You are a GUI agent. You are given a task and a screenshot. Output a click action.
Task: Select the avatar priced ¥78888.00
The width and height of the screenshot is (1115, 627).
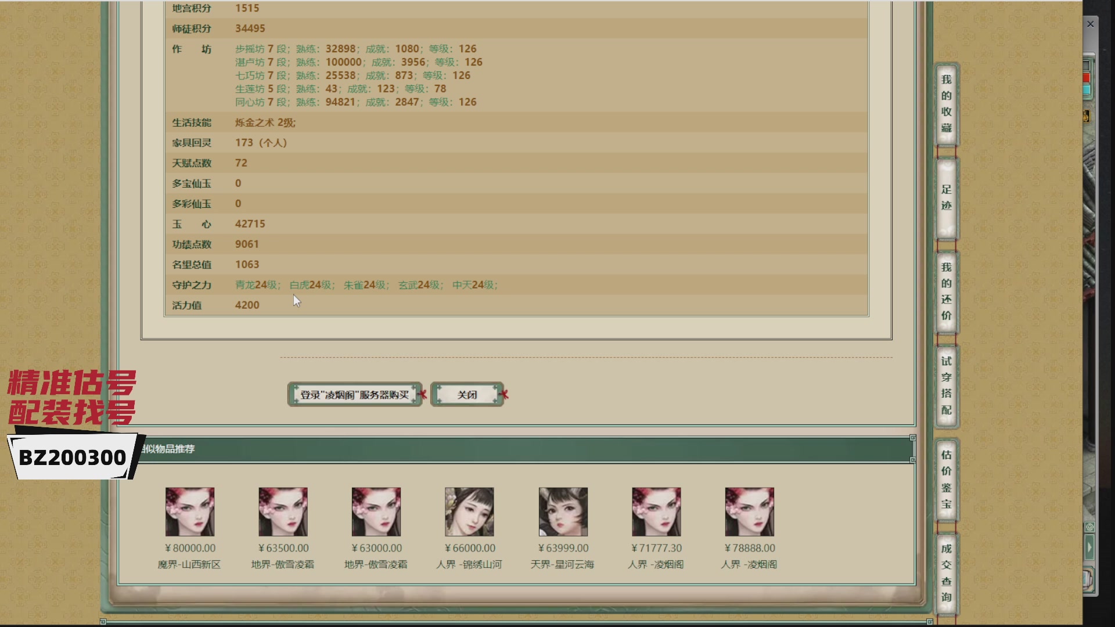[749, 511]
